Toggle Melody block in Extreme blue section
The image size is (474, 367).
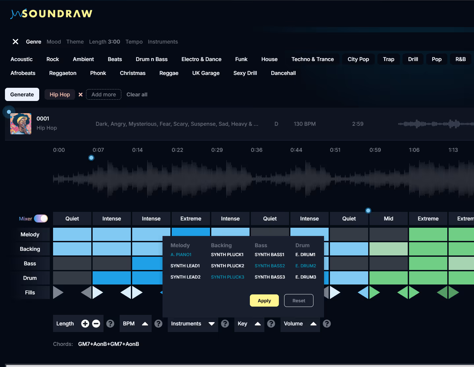[x=191, y=232]
